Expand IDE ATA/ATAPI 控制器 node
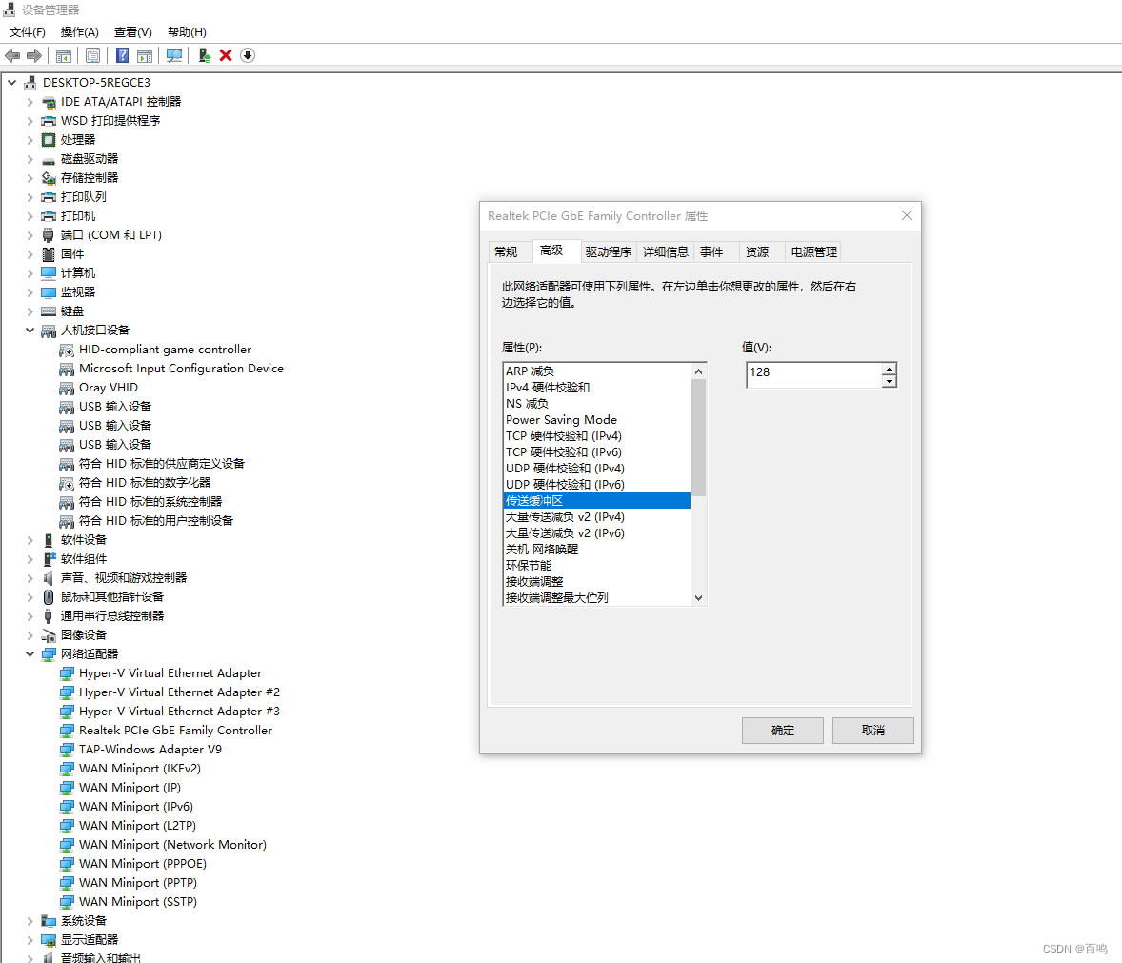 click(x=30, y=102)
